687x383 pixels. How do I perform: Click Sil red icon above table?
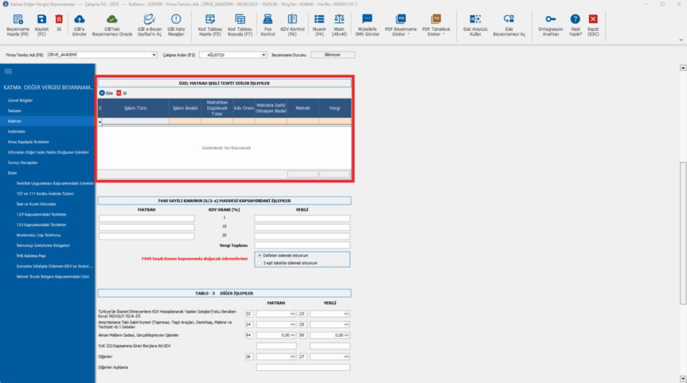(x=119, y=93)
